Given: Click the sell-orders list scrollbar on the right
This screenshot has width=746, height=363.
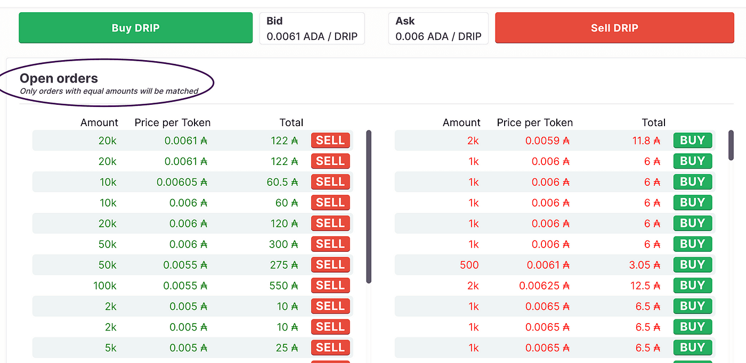Looking at the screenshot, I should pyautogui.click(x=731, y=144).
